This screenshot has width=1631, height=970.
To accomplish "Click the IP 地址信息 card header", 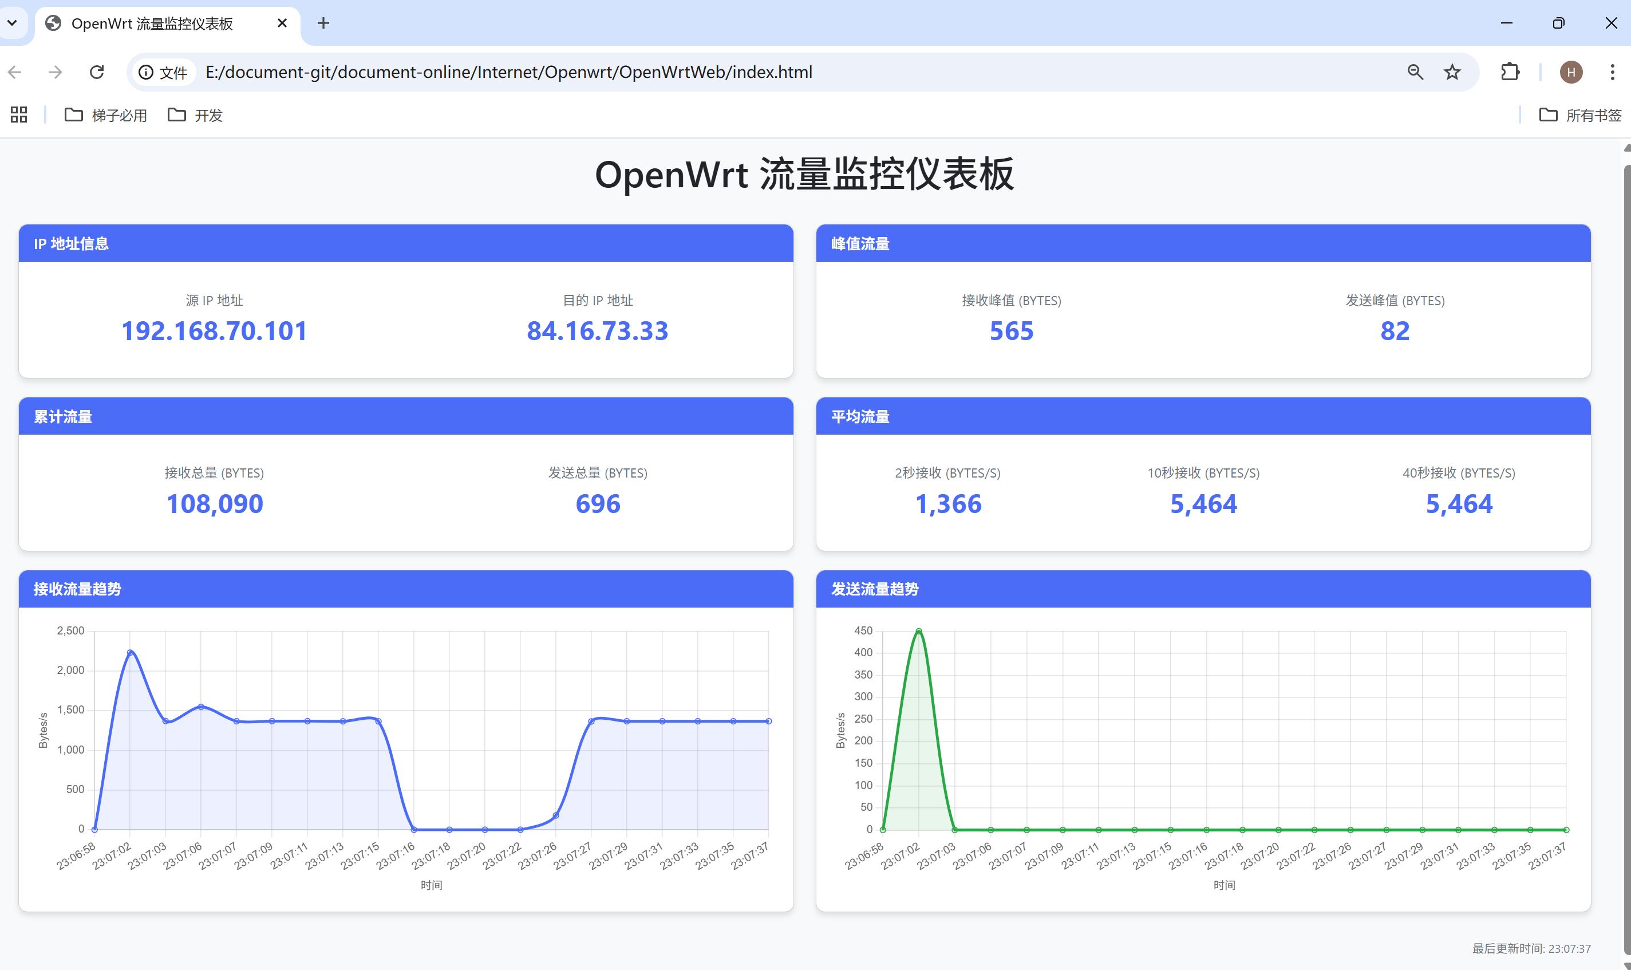I will [406, 243].
